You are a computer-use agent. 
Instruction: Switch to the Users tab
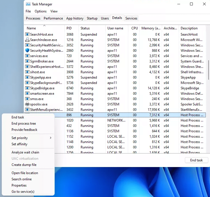click(105, 18)
